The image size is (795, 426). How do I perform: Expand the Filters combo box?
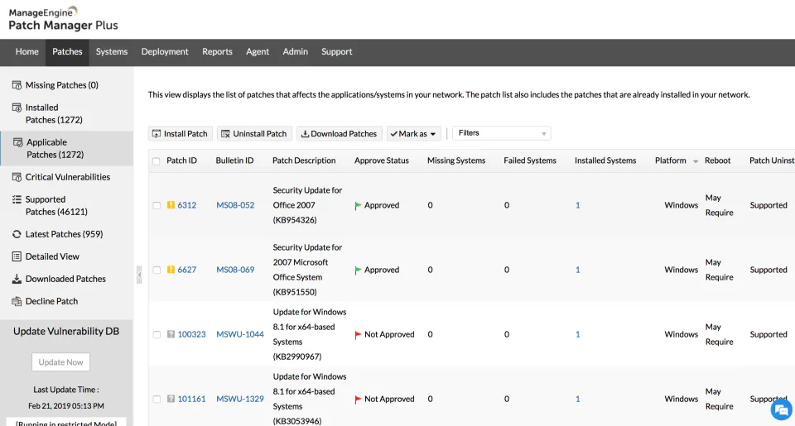coord(502,133)
